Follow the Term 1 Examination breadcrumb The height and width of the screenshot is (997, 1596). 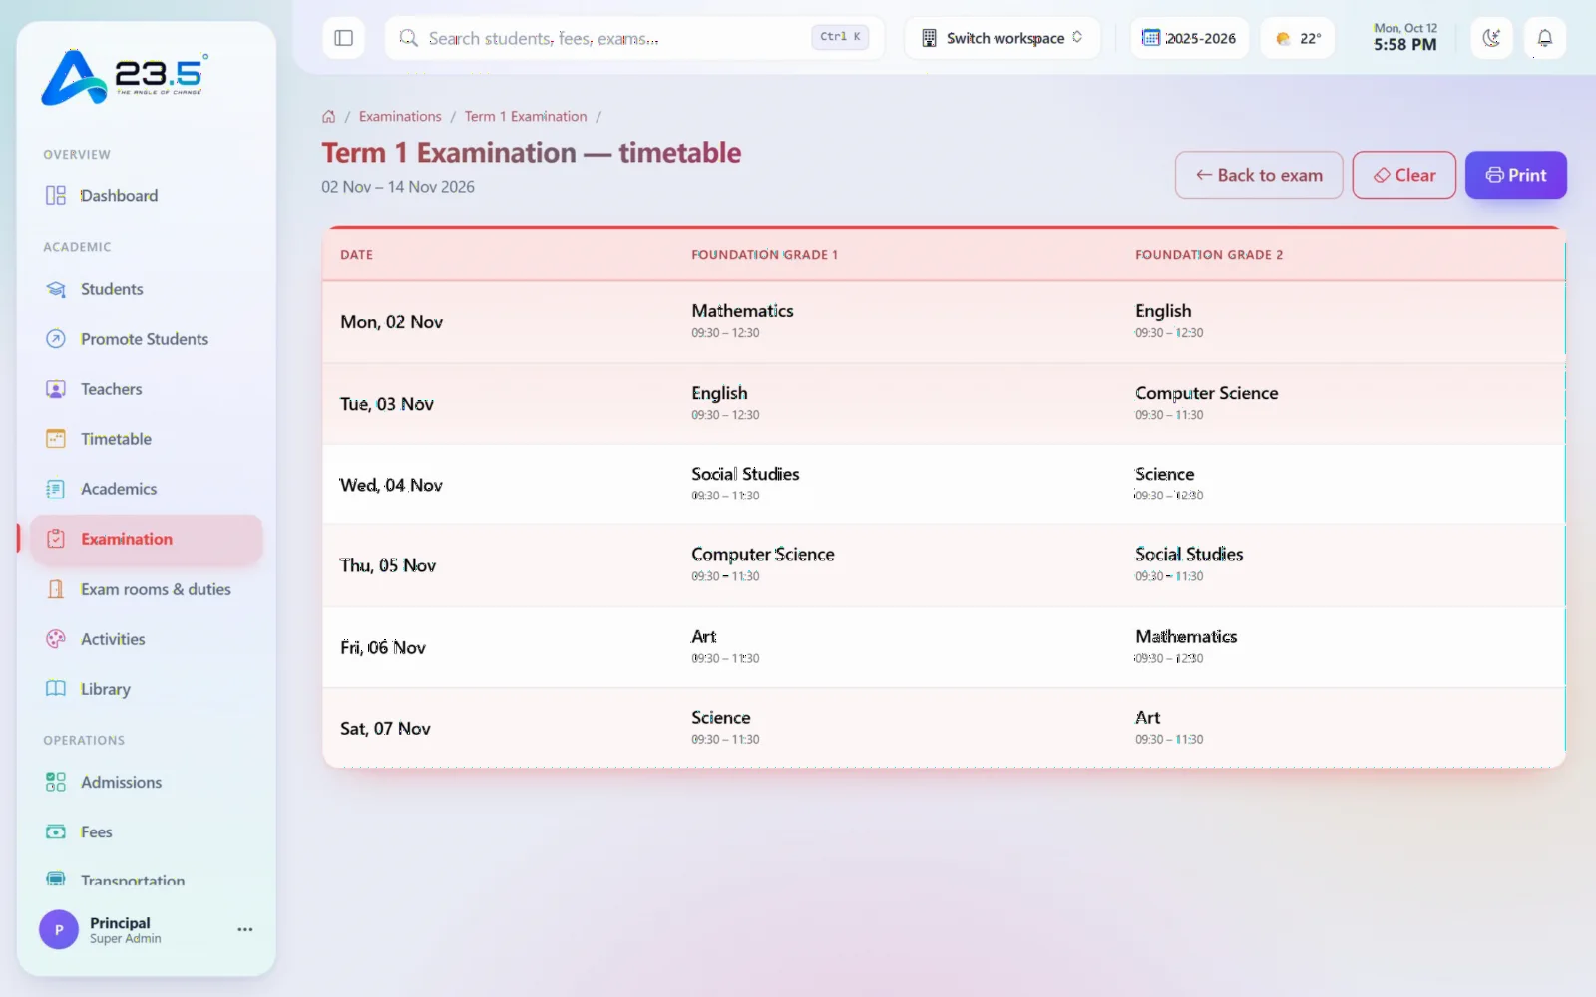526,117
